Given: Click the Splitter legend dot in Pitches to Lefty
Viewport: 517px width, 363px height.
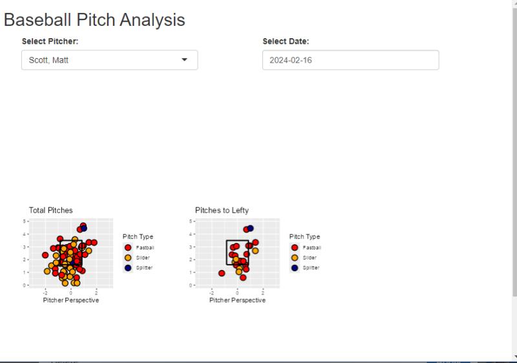Looking at the screenshot, I should [x=295, y=268].
